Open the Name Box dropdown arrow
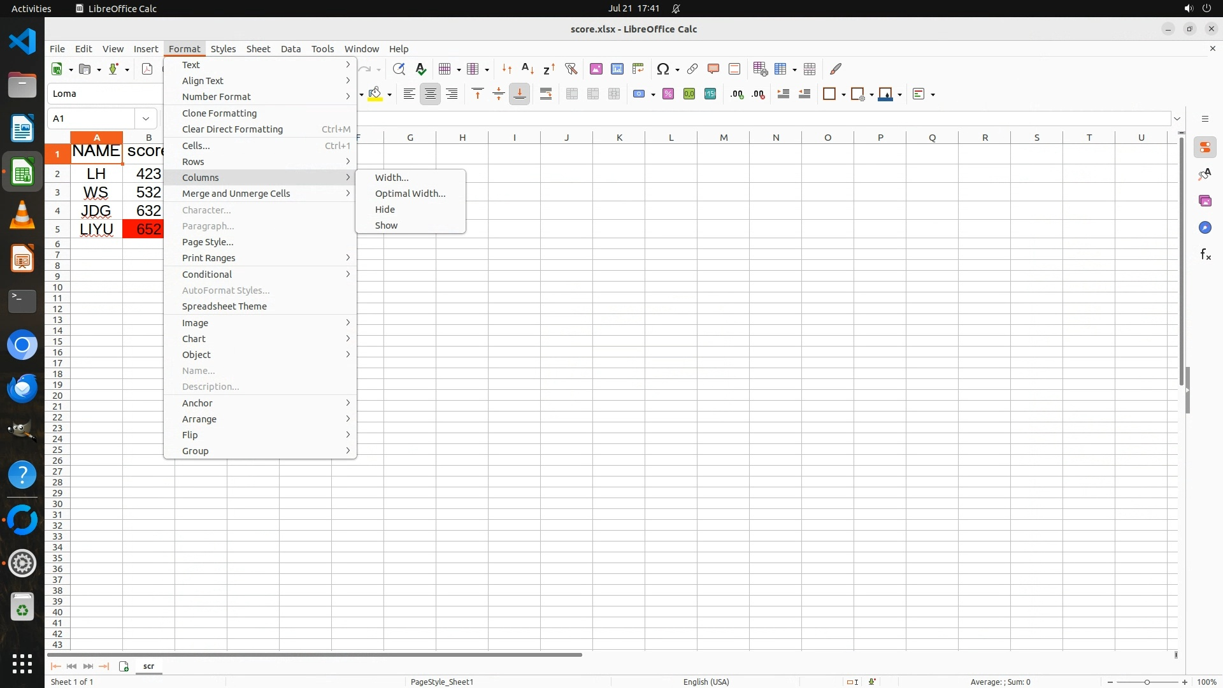The height and width of the screenshot is (688, 1223). 146,118
